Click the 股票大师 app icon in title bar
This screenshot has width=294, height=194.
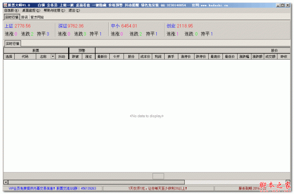tap(5, 5)
